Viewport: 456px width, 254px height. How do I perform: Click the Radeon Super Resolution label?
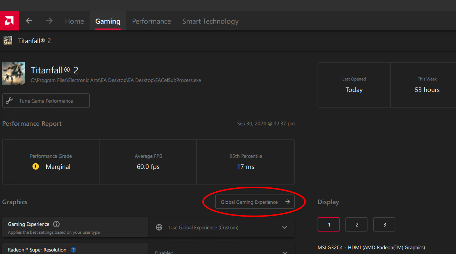[x=37, y=250]
